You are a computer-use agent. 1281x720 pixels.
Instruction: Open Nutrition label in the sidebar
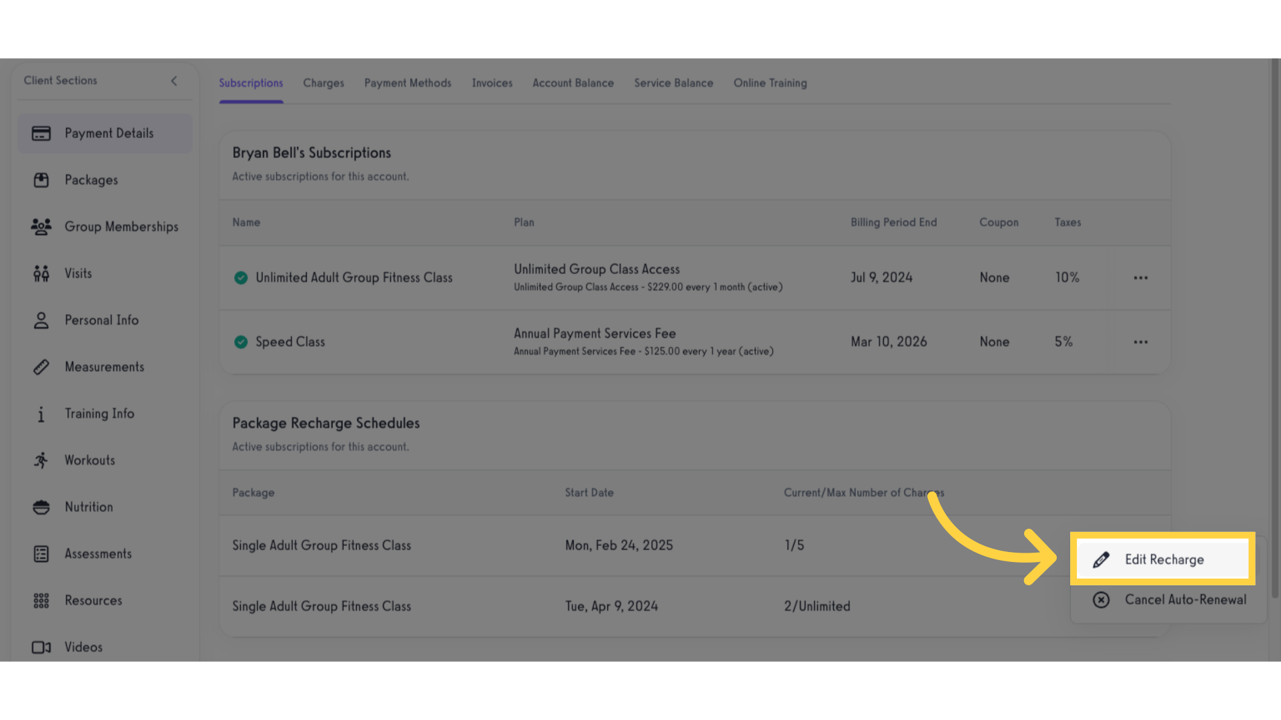coord(89,507)
